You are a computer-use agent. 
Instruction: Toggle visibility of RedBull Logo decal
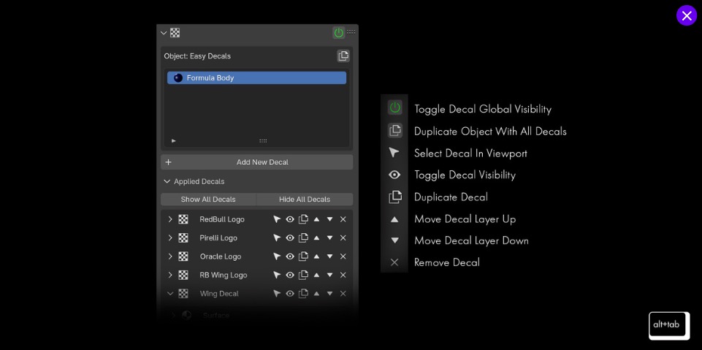(290, 219)
